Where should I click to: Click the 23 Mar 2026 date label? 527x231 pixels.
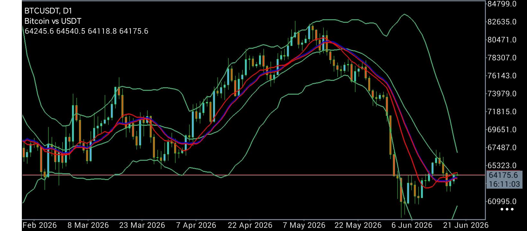click(142, 225)
